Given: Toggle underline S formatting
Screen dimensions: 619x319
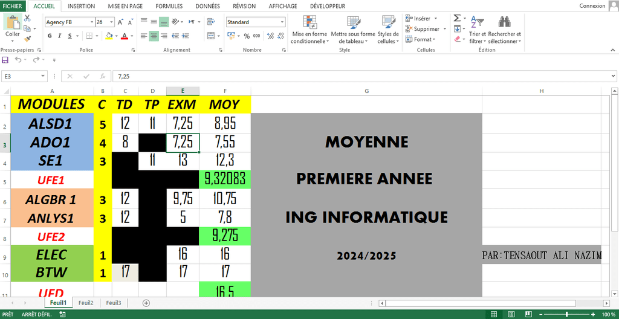Looking at the screenshot, I should click(x=70, y=36).
